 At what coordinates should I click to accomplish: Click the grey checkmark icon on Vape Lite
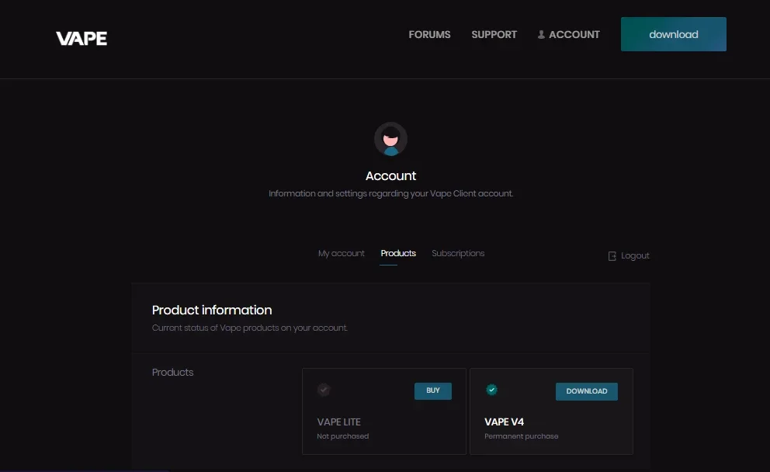point(324,390)
